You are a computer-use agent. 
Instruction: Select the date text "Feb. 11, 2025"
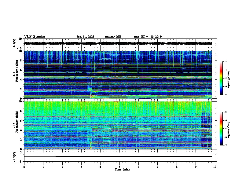tap(85, 37)
